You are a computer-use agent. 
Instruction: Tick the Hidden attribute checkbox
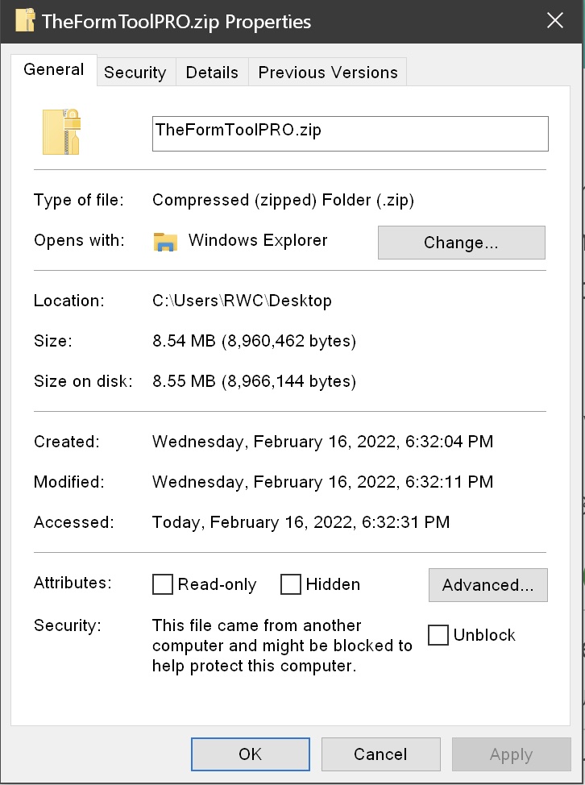(291, 584)
